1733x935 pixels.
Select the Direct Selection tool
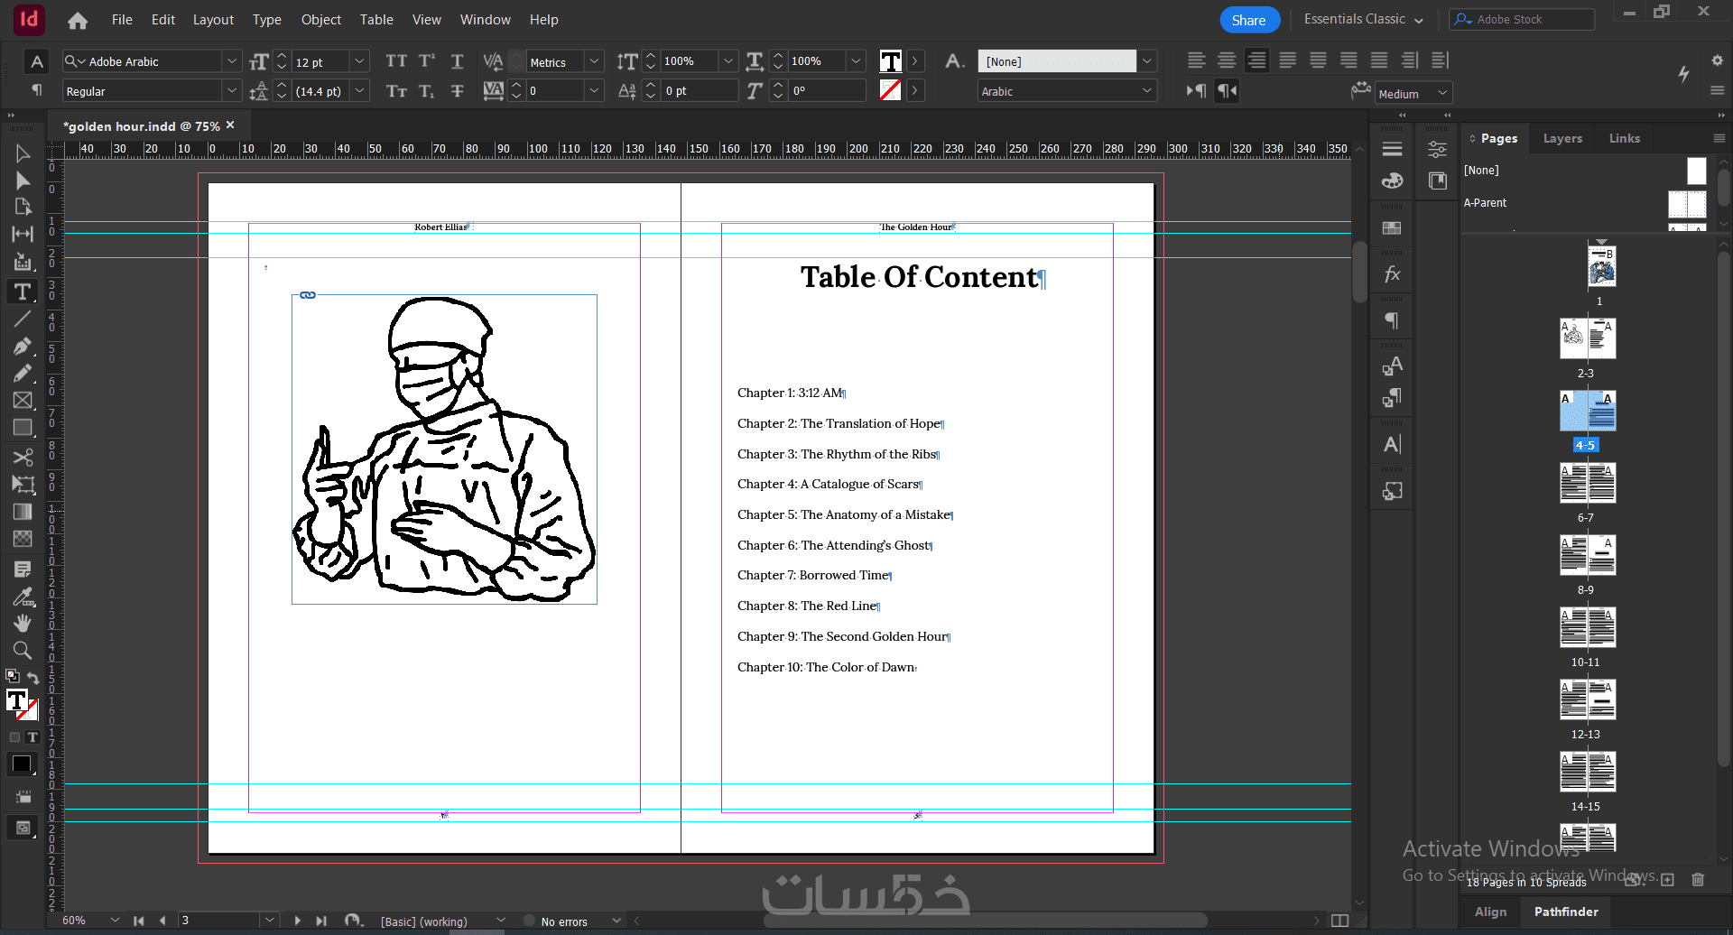(23, 181)
